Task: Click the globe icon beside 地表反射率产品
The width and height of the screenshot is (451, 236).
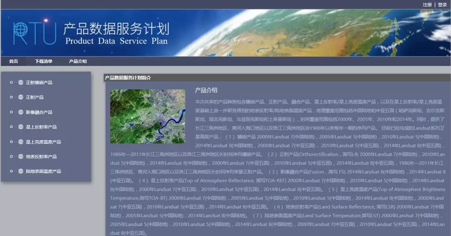Action: [21, 156]
